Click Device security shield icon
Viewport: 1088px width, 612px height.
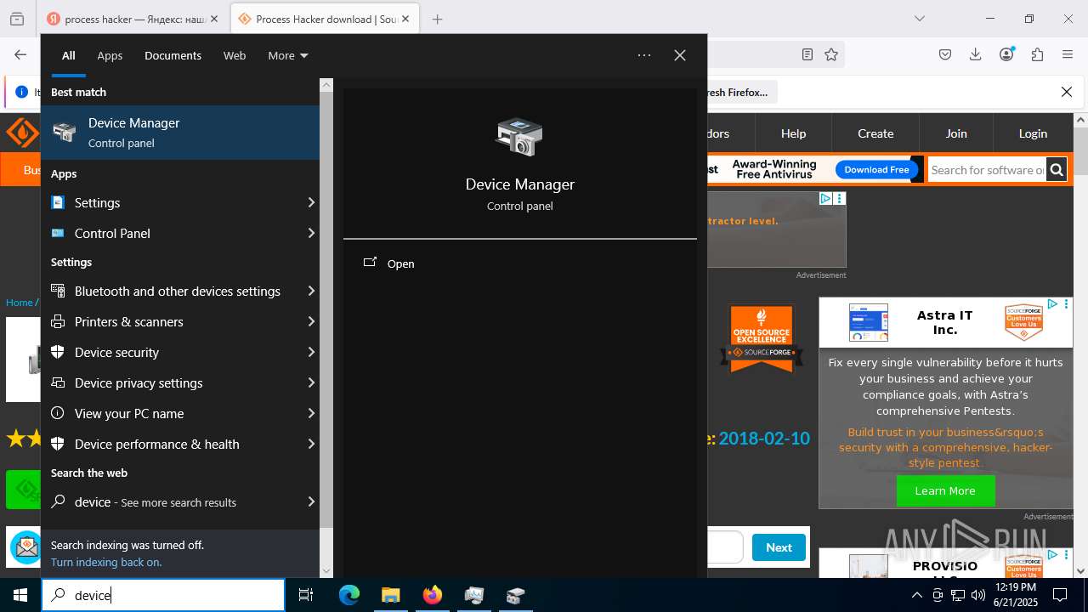[58, 352]
